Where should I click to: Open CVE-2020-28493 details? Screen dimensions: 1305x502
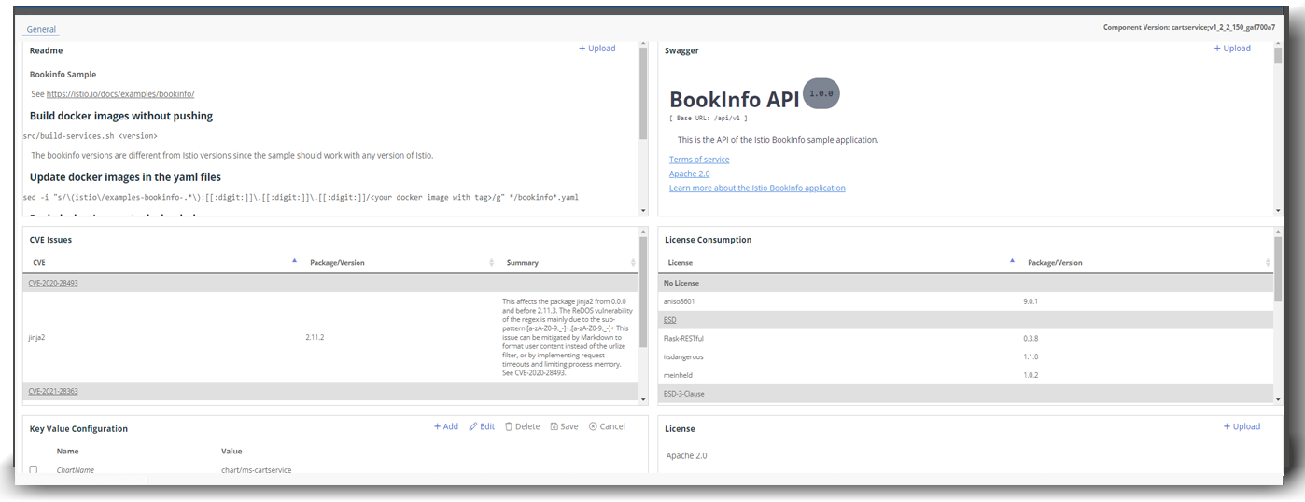pos(53,283)
